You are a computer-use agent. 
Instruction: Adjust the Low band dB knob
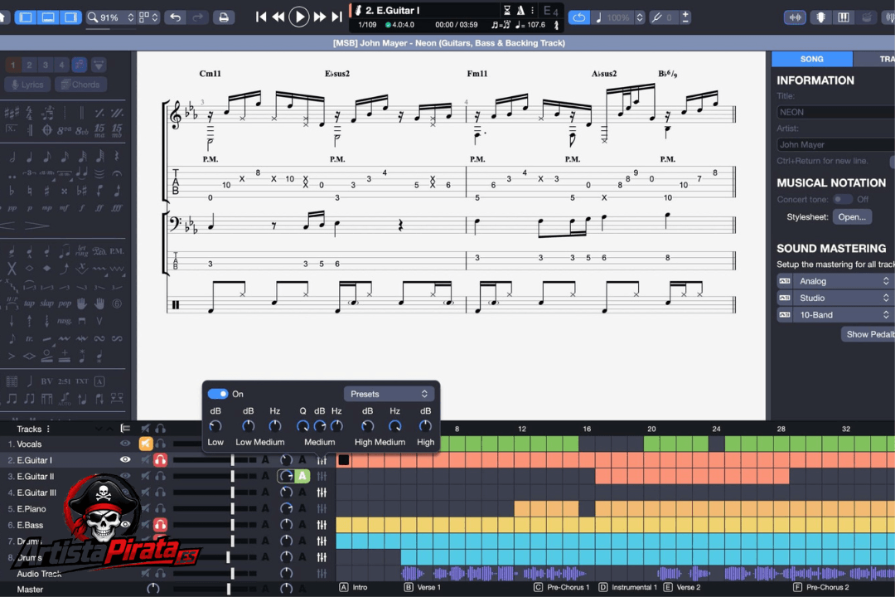coord(215,425)
